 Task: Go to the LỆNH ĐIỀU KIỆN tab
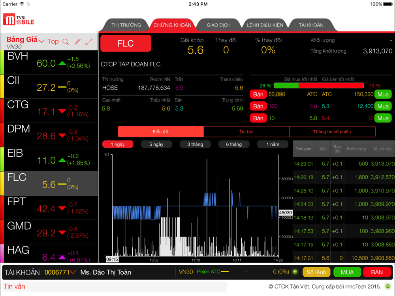point(265,25)
